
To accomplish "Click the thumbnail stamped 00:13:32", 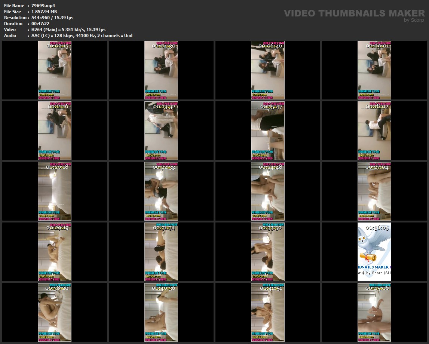I will tap(161, 130).
